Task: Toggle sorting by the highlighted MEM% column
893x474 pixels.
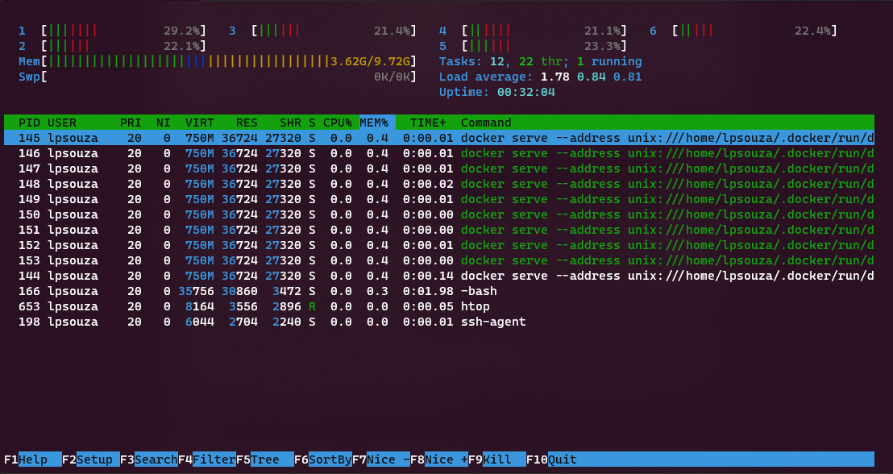Action: point(372,123)
